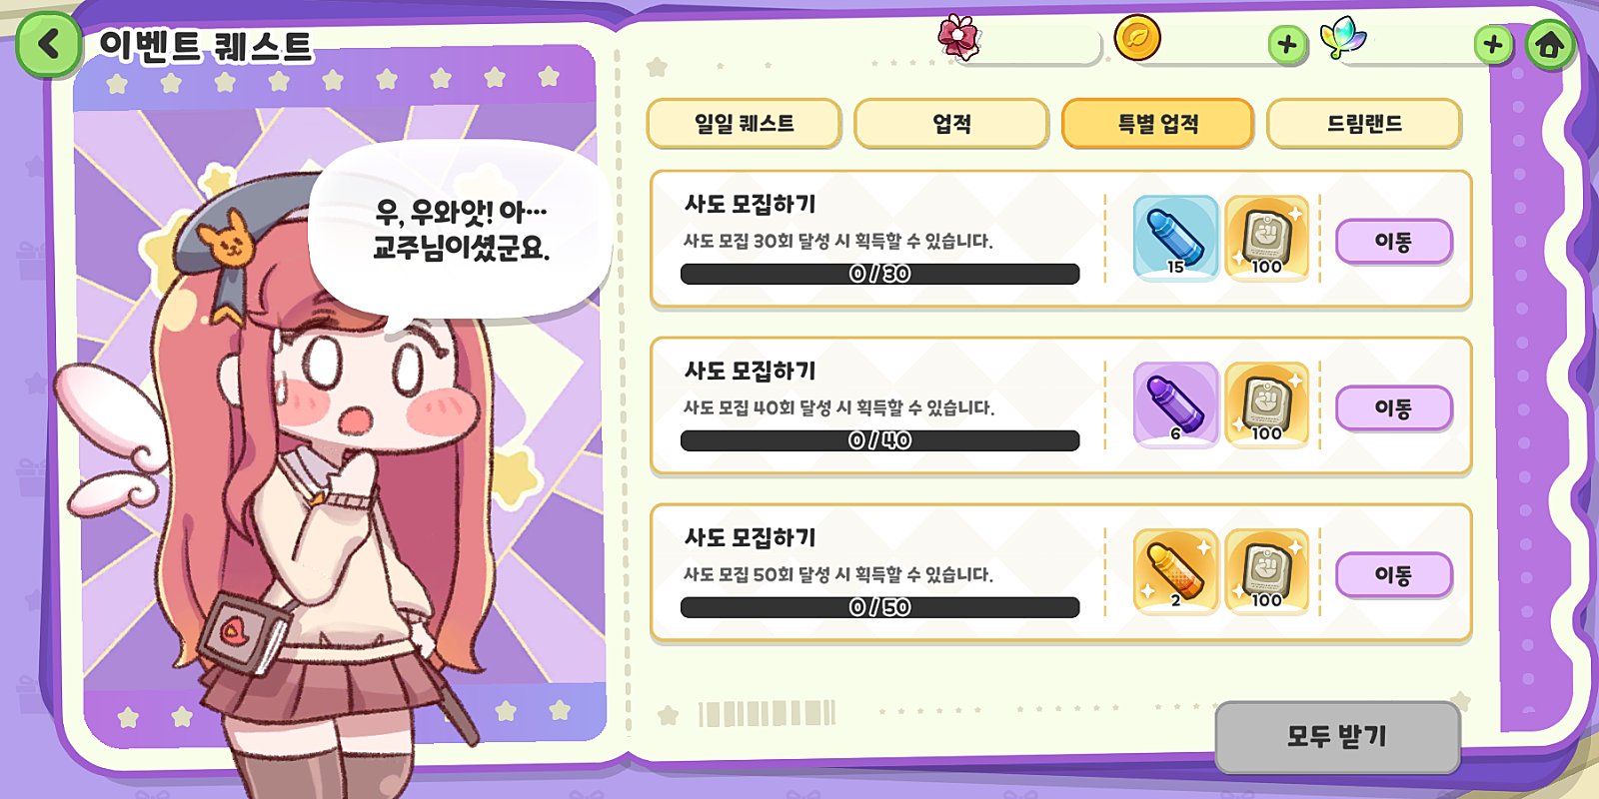Add gold coins with the plus button
Screen dimensions: 1599x799
(x=1287, y=44)
